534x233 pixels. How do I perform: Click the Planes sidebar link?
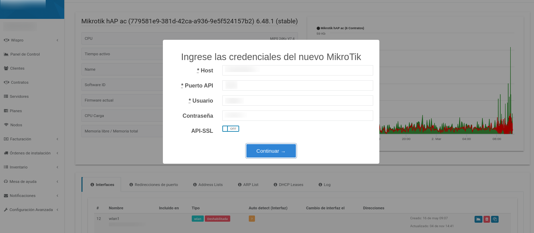(16, 111)
